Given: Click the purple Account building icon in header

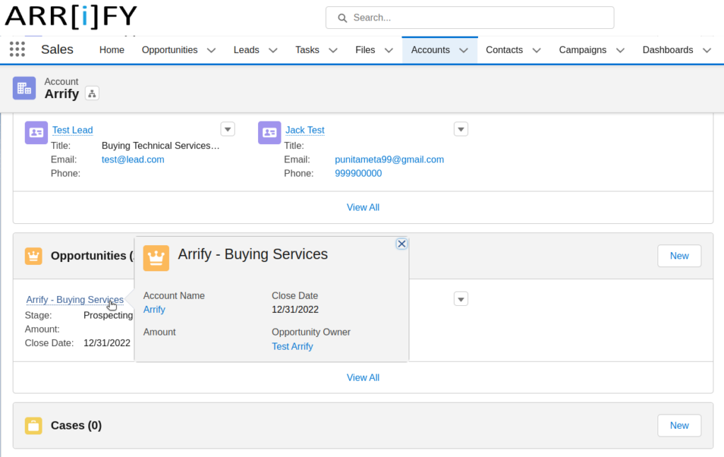Looking at the screenshot, I should 24,87.
